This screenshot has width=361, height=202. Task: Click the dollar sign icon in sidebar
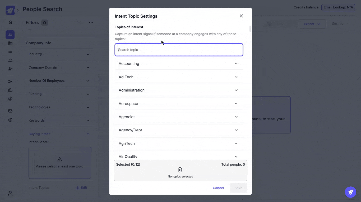[10, 120]
